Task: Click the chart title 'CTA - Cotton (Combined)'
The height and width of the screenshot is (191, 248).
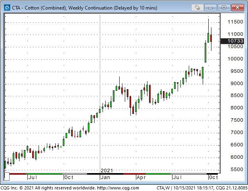Action: click(39, 8)
